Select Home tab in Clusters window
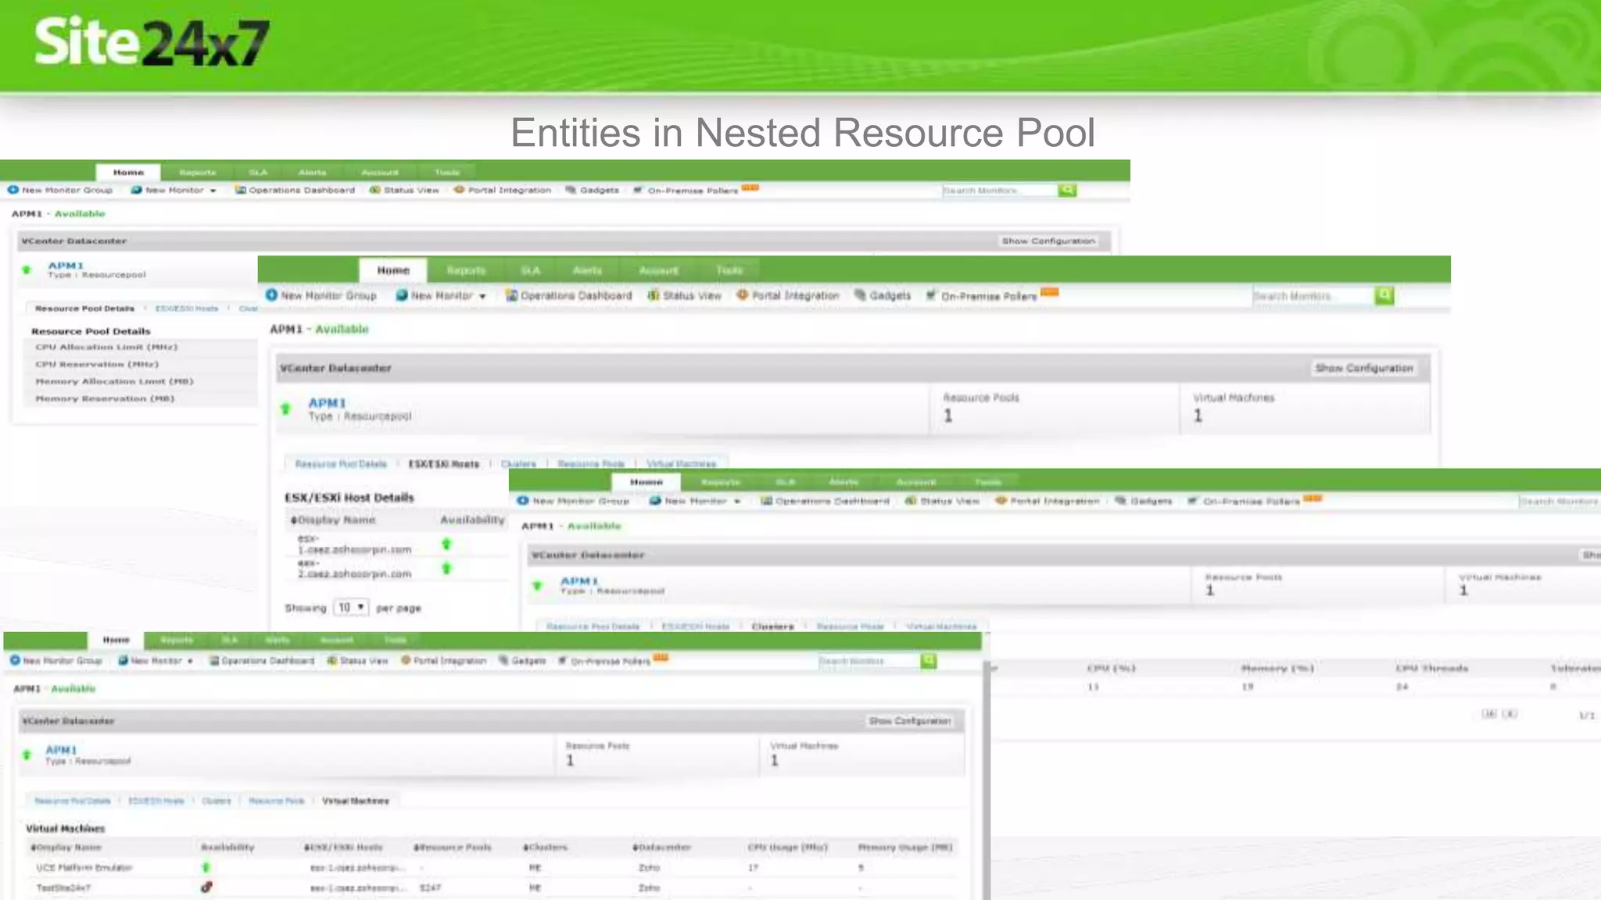The height and width of the screenshot is (900, 1601). click(646, 482)
